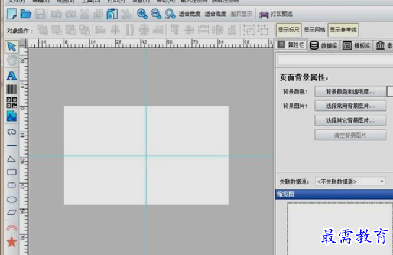
Task: Select the red star shape tool
Action: tap(12, 242)
